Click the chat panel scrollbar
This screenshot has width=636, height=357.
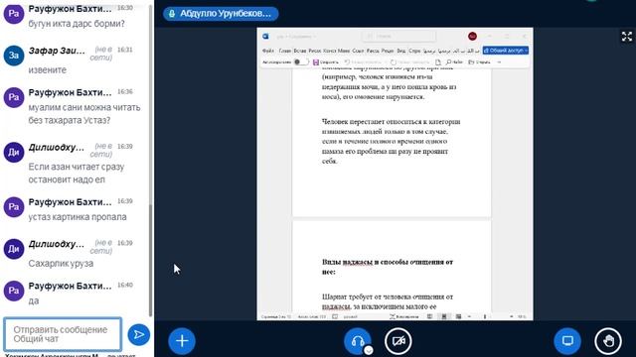click(150, 259)
